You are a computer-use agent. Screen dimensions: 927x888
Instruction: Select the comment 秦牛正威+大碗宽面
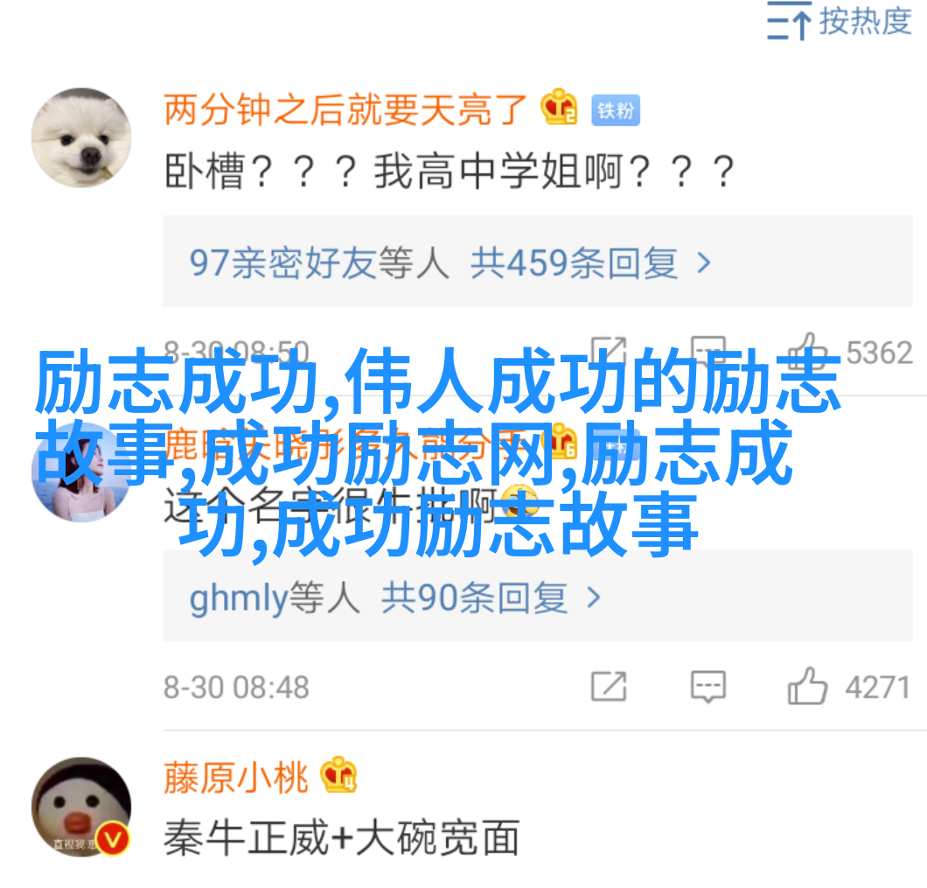click(x=342, y=838)
